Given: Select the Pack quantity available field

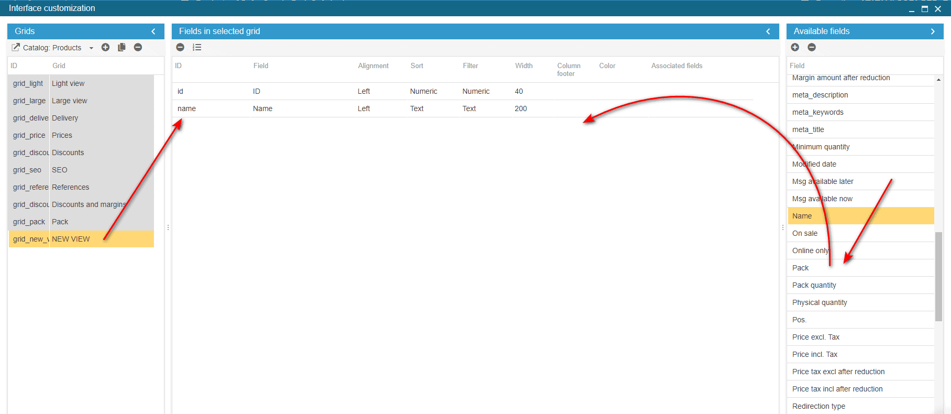Looking at the screenshot, I should pyautogui.click(x=814, y=285).
